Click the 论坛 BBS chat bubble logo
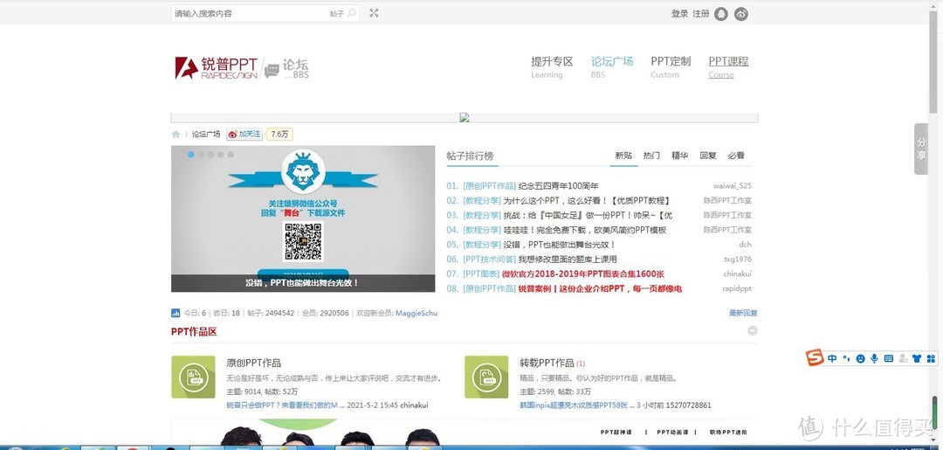943x450 pixels. tap(286, 69)
